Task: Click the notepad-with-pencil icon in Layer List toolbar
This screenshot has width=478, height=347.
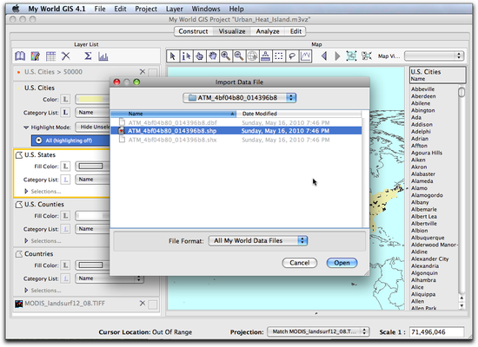Action: pyautogui.click(x=36, y=56)
